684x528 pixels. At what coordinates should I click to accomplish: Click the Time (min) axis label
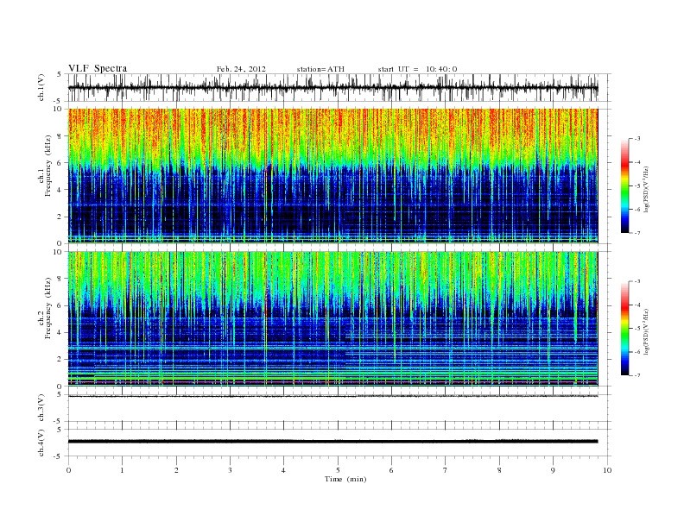(x=345, y=479)
